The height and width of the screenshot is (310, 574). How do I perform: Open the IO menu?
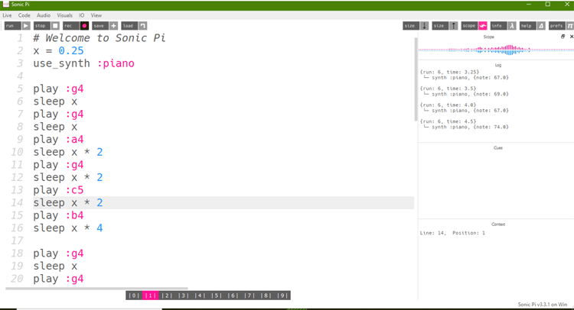82,15
